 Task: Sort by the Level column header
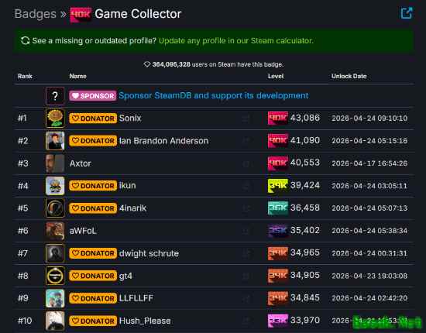click(276, 77)
